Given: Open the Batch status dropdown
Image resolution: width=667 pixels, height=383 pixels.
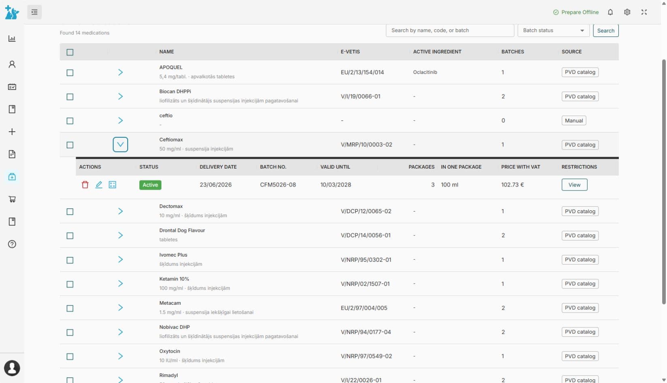Looking at the screenshot, I should point(553,30).
